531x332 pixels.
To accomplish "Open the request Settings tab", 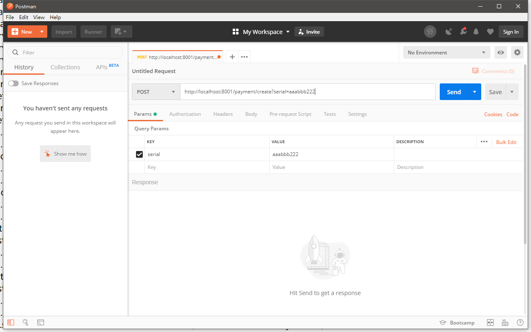I will 357,114.
